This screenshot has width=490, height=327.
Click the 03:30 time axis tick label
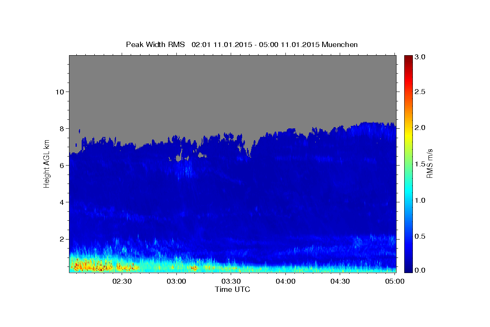231,281
